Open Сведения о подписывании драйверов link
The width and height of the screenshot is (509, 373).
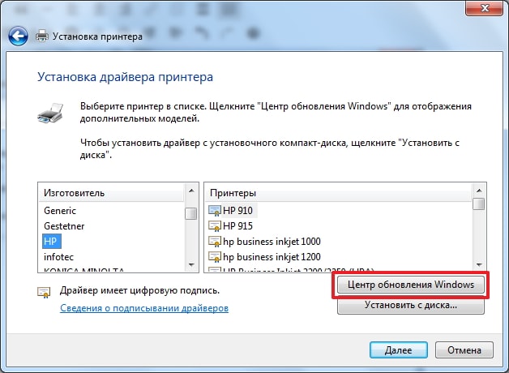[144, 308]
